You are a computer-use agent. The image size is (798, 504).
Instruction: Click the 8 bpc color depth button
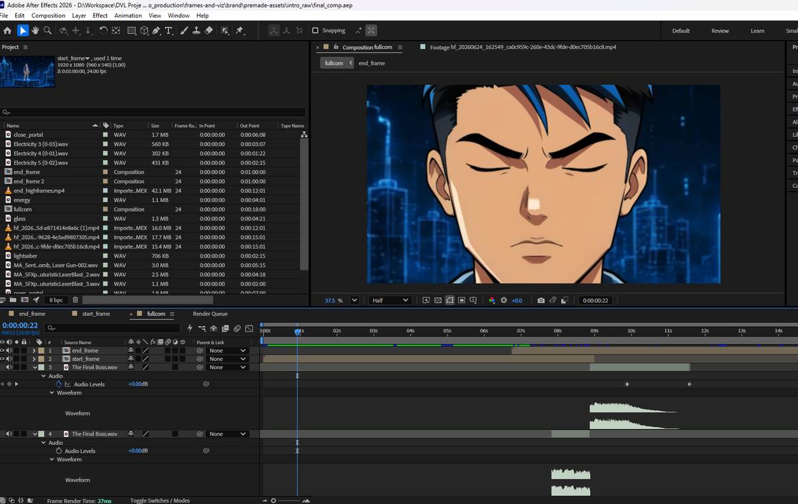(56, 300)
